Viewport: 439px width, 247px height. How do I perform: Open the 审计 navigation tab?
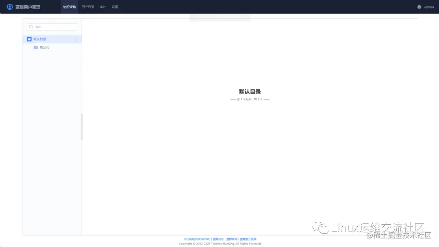click(x=103, y=6)
